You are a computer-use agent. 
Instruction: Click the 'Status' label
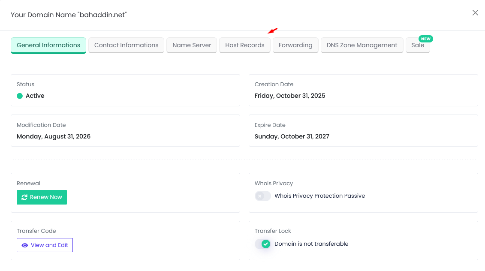tap(25, 84)
